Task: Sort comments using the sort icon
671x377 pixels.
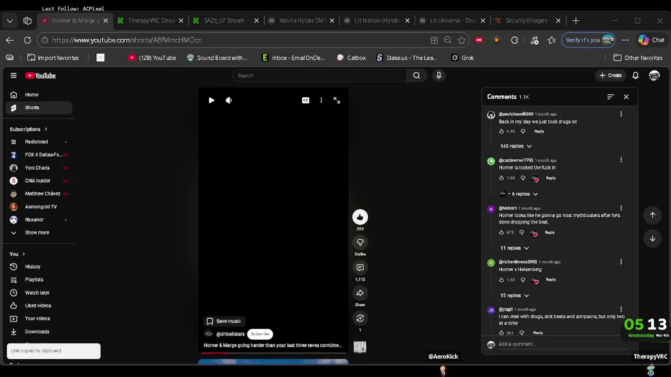Action: pyautogui.click(x=610, y=97)
